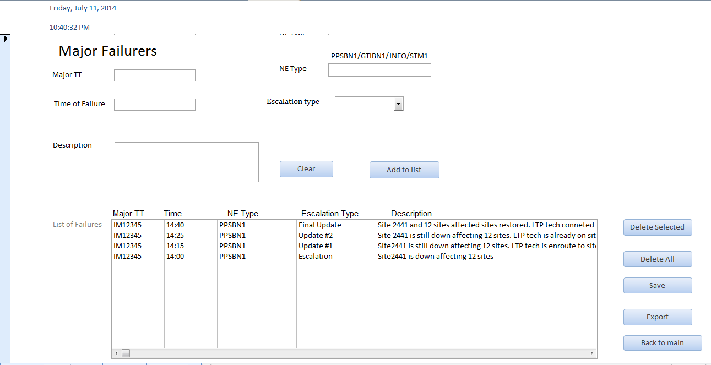The image size is (711, 365).
Task: Click the 14:15 time cell
Action: coord(175,246)
